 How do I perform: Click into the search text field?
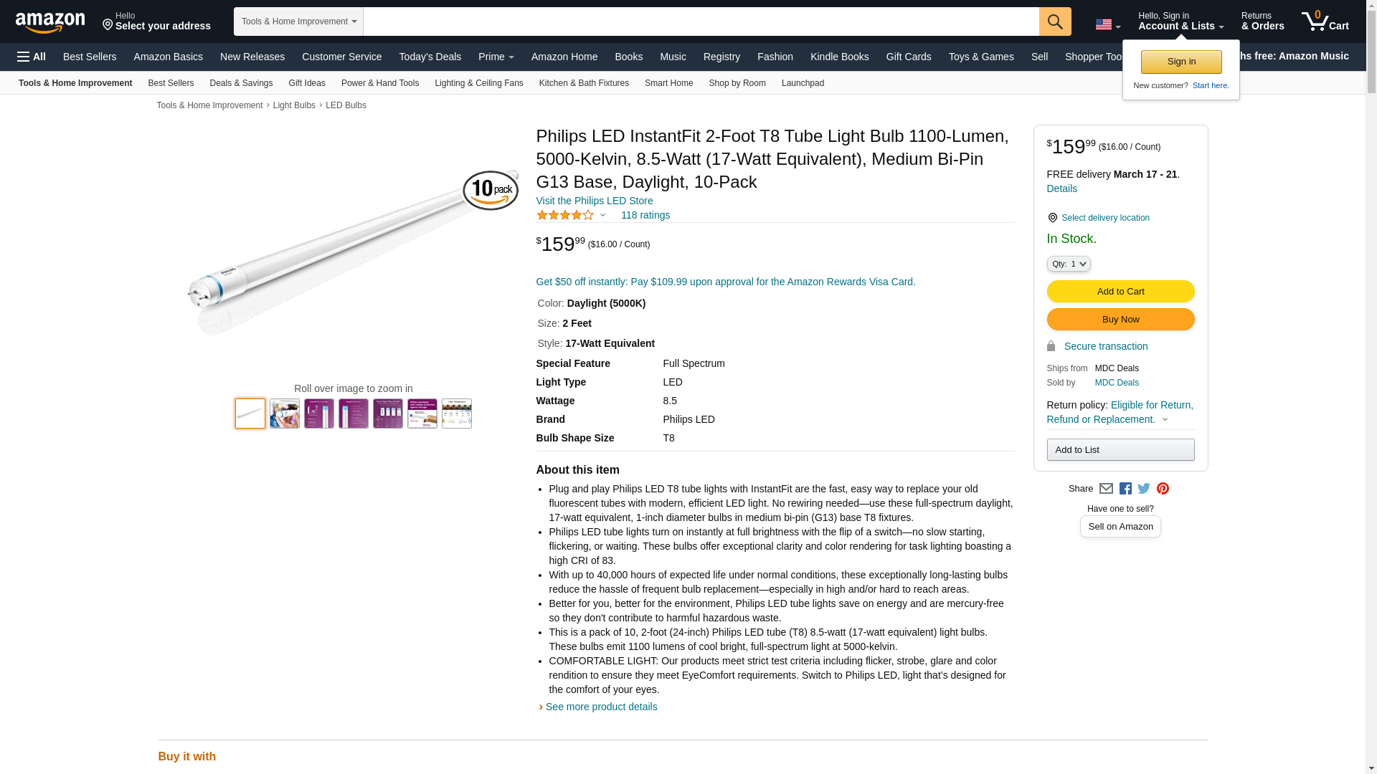tap(701, 21)
